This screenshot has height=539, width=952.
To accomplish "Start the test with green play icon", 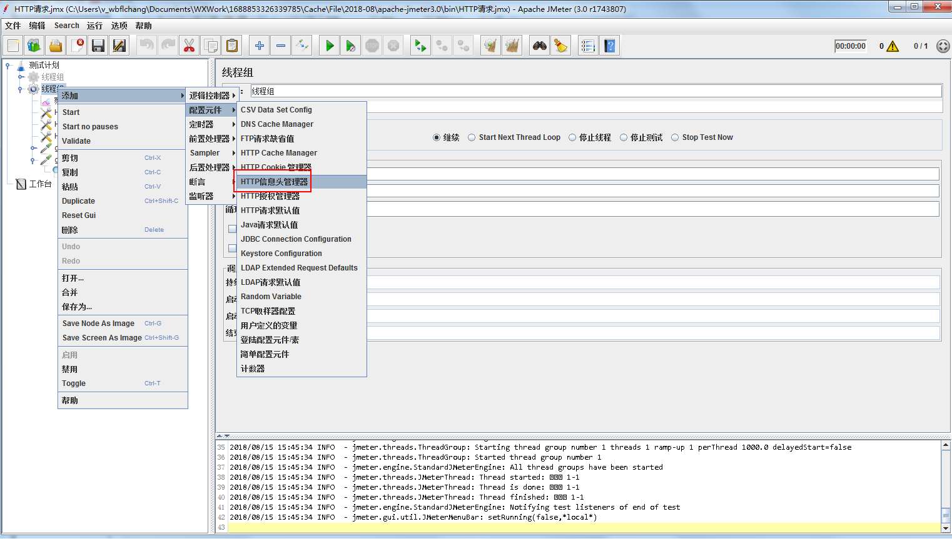I will pyautogui.click(x=330, y=46).
